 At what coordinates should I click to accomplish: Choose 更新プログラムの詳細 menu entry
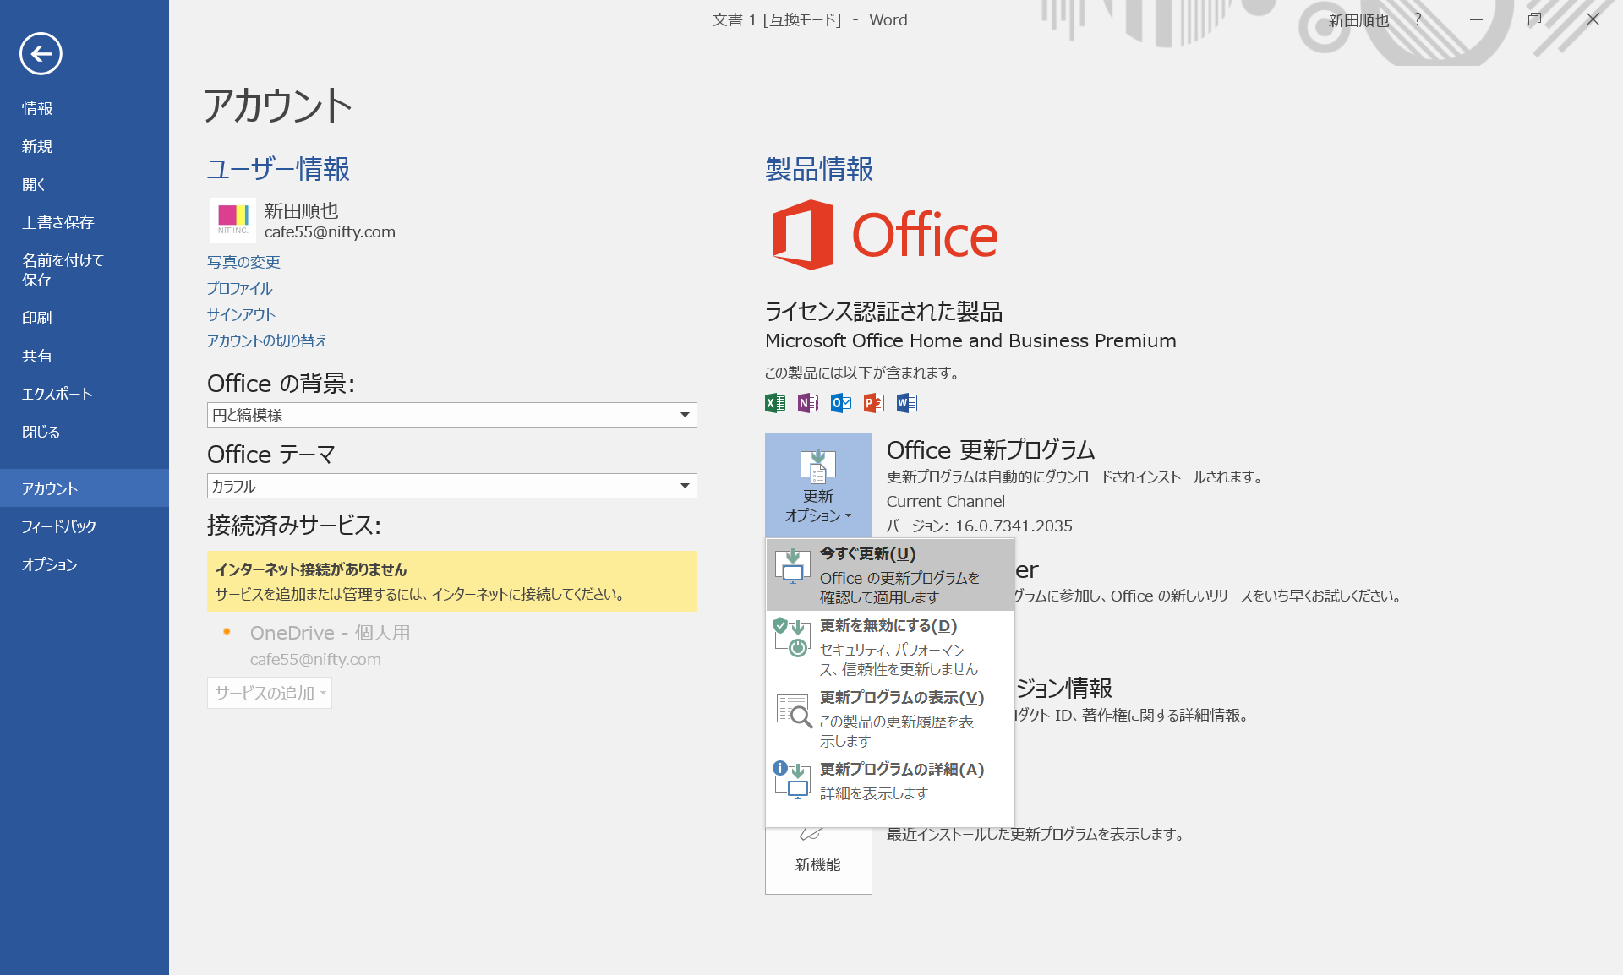pos(889,780)
